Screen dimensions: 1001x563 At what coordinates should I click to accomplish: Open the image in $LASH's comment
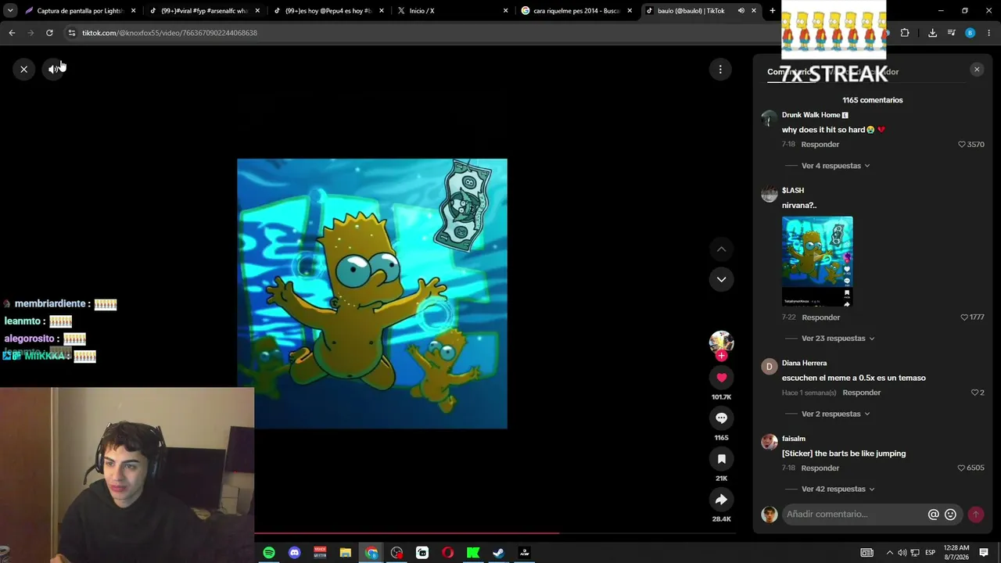click(x=817, y=261)
